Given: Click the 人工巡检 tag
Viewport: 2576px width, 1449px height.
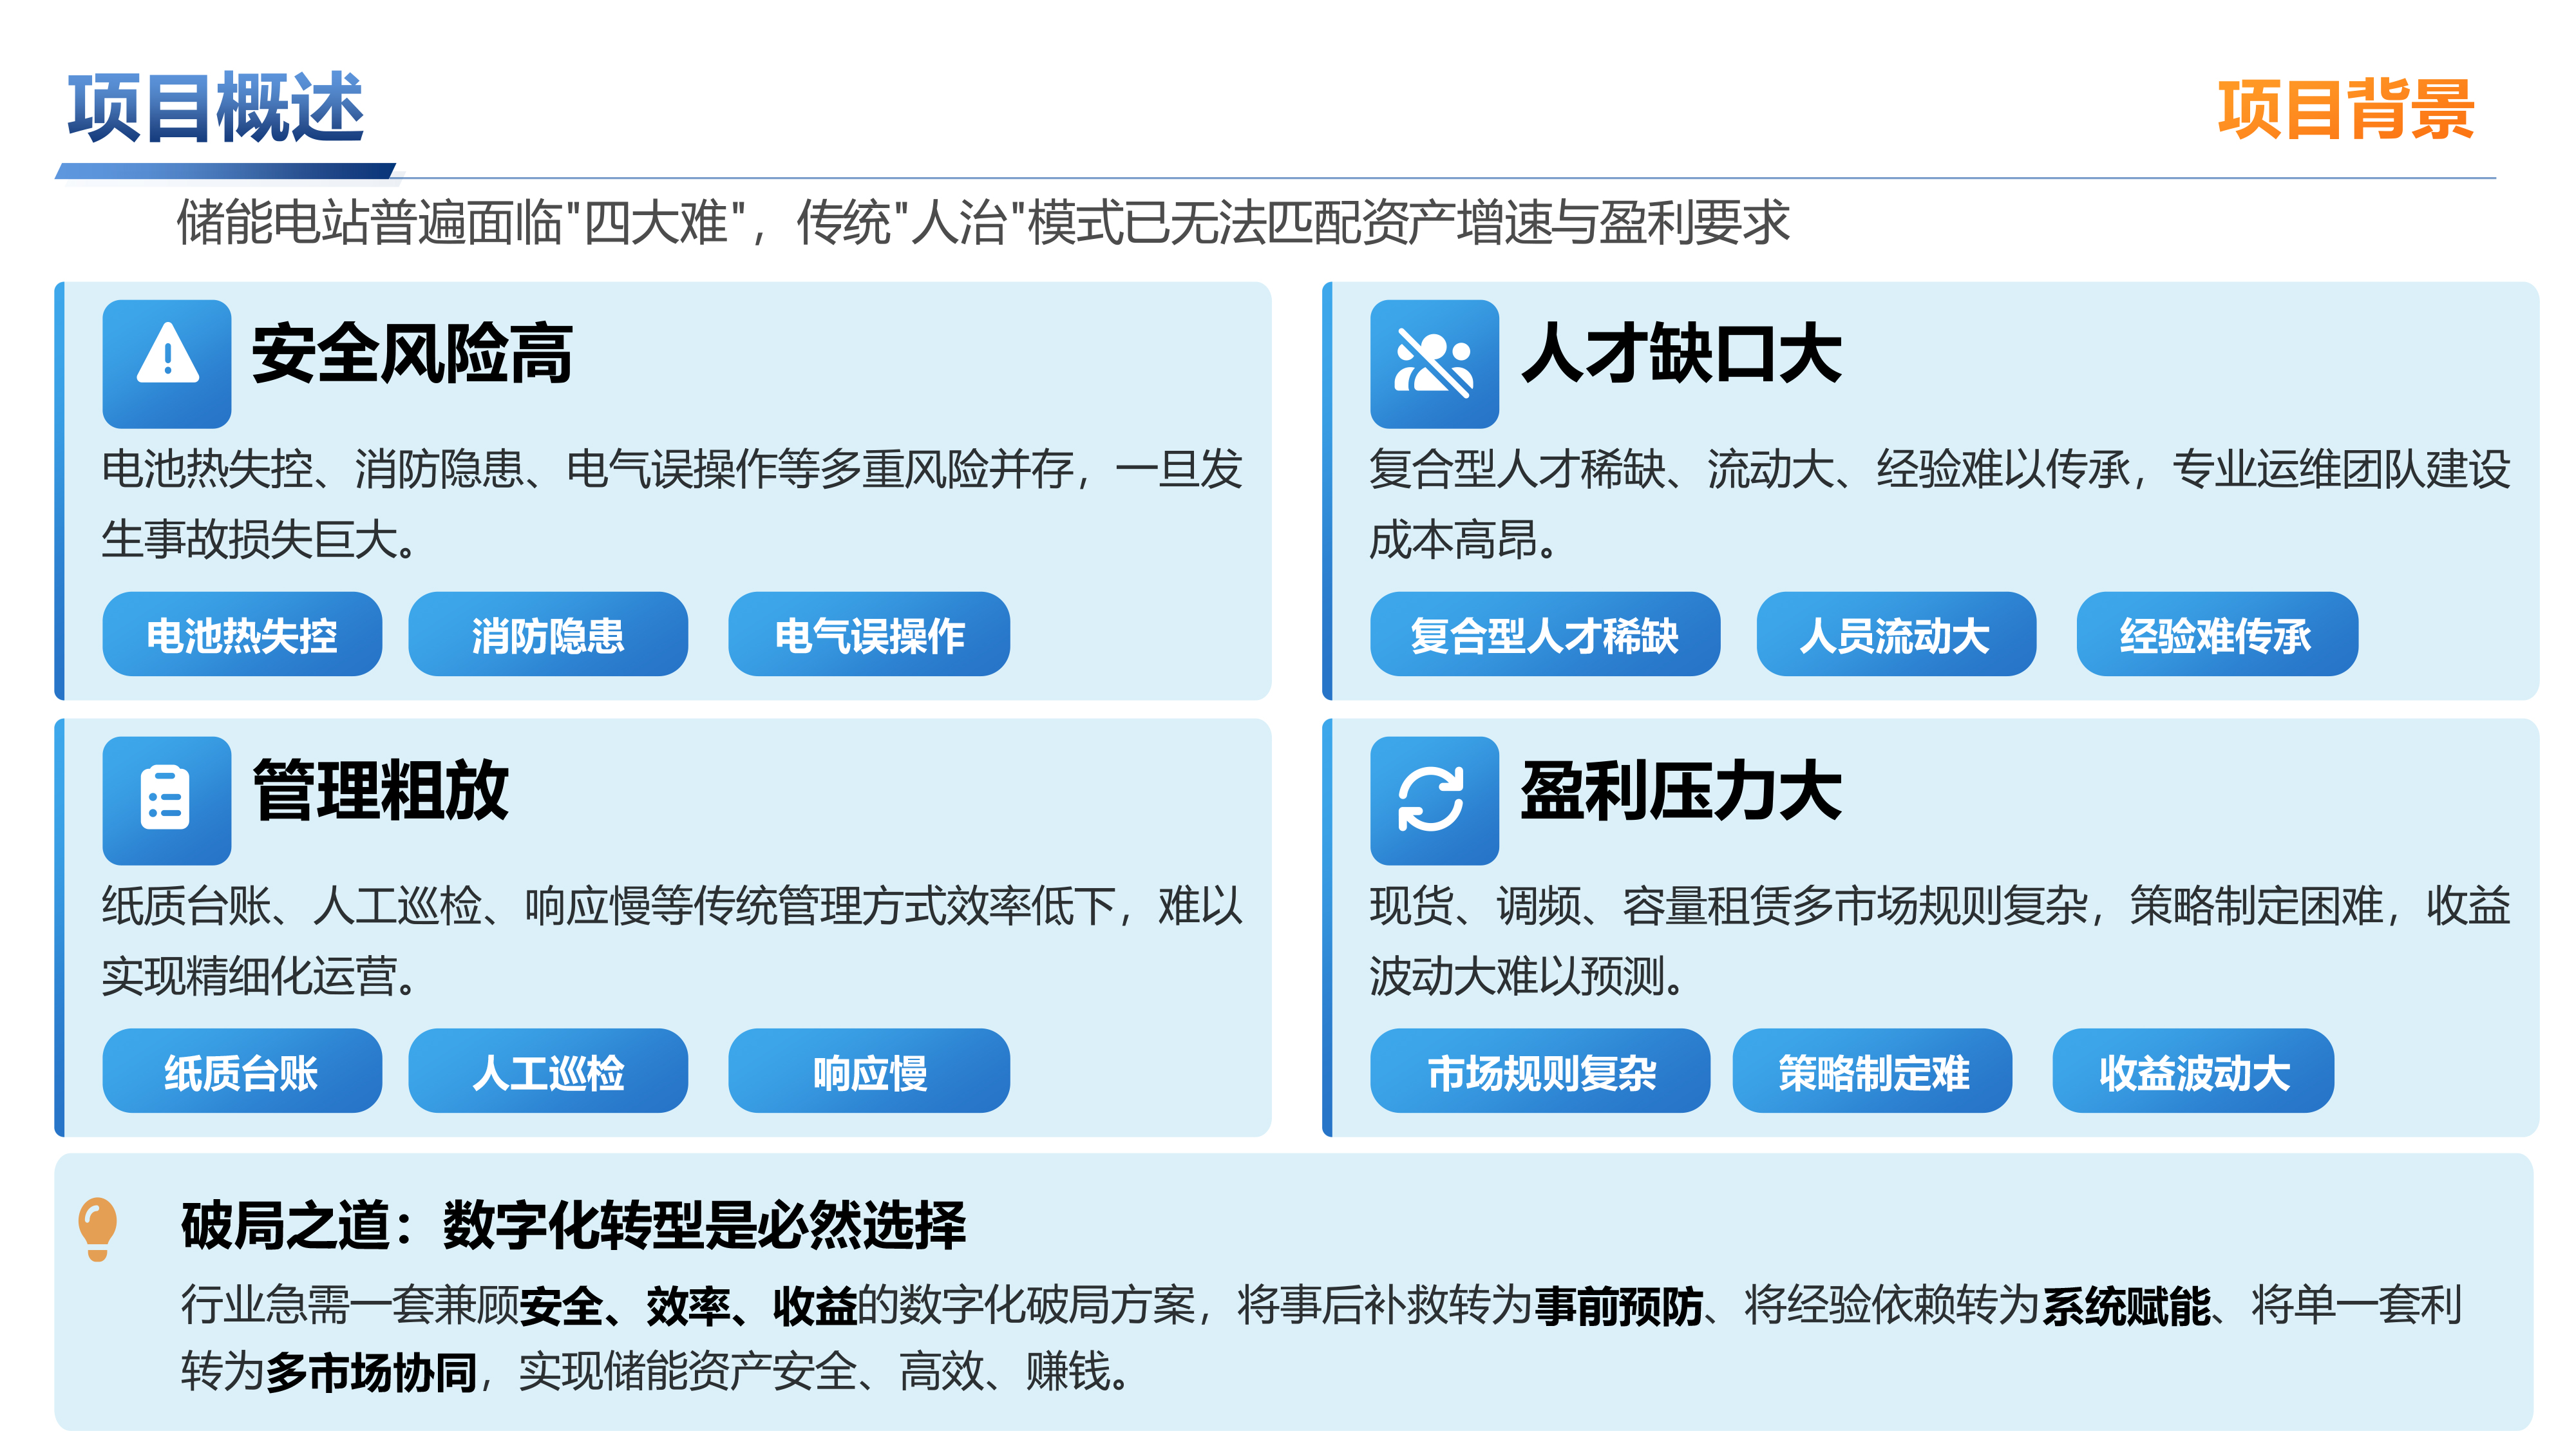Looking at the screenshot, I should pos(548,1071).
